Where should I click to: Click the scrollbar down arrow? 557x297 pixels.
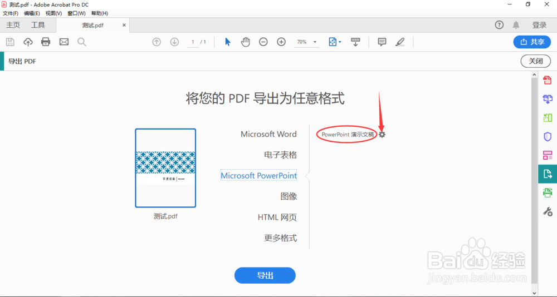click(534, 293)
